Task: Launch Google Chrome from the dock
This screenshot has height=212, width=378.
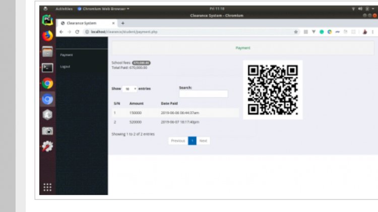Action: (47, 83)
